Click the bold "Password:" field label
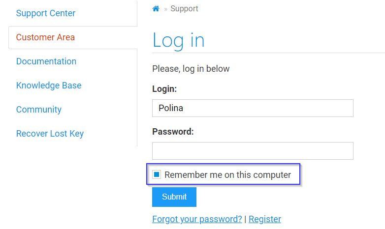Screen dimensions: 385x229 (x=173, y=132)
